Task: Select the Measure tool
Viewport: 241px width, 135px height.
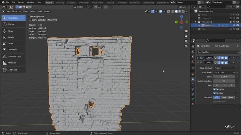Action: pyautogui.click(x=14, y=63)
